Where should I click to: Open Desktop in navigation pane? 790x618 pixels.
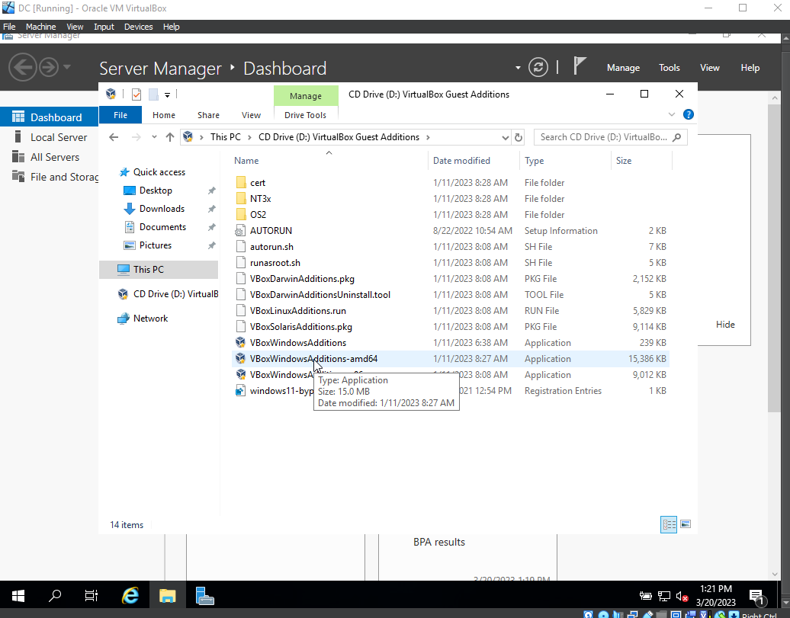(x=156, y=191)
